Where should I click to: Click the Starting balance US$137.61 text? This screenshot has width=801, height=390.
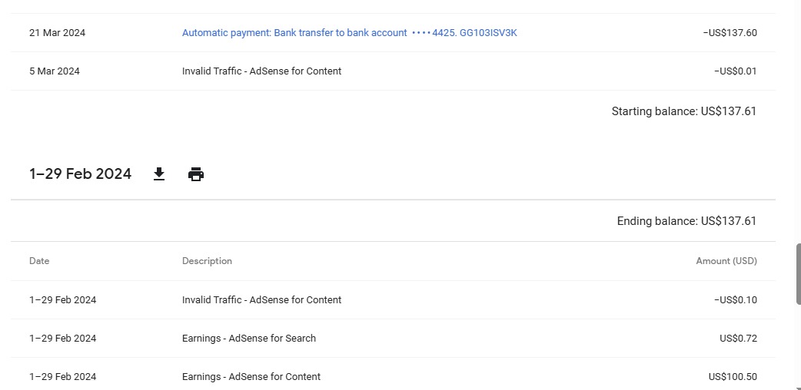684,111
